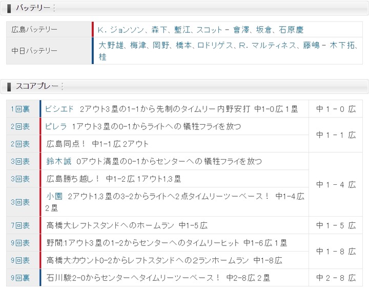Select the 1回裏 inning cell
This screenshot has height=288, width=369.
[x=23, y=109]
